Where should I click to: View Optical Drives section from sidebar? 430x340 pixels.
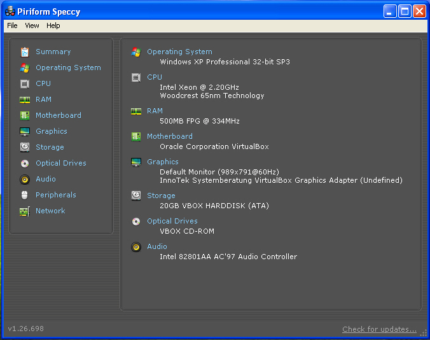61,163
